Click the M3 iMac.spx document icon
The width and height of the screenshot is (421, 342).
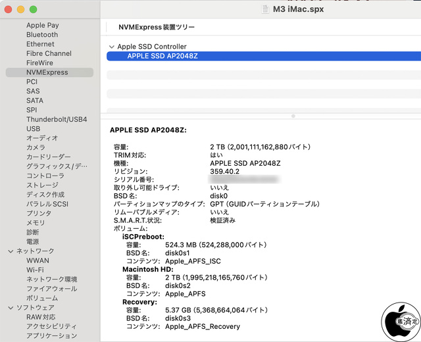265,9
